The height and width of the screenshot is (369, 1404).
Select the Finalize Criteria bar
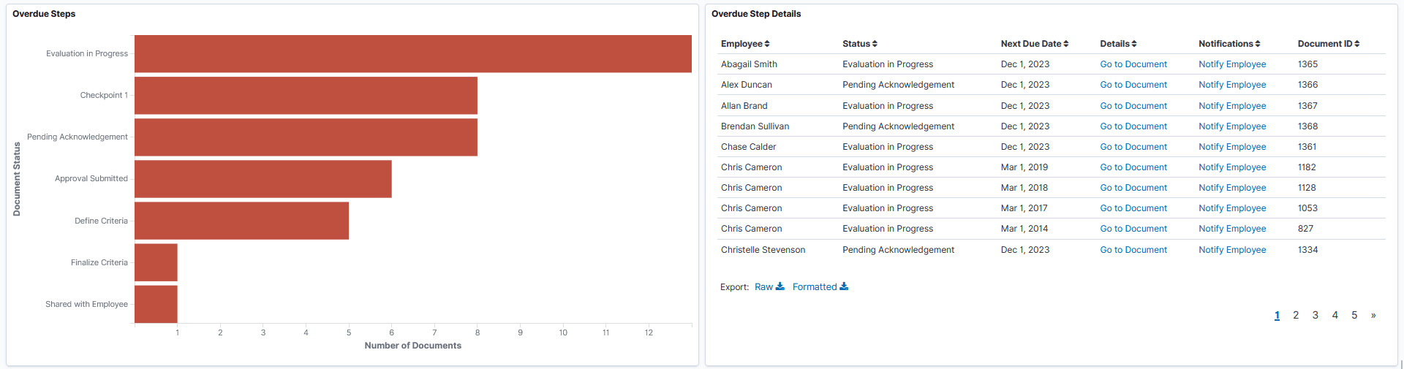click(x=156, y=262)
